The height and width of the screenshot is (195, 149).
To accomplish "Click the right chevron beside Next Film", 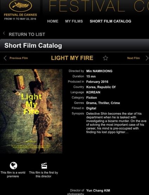I will point(147,58).
